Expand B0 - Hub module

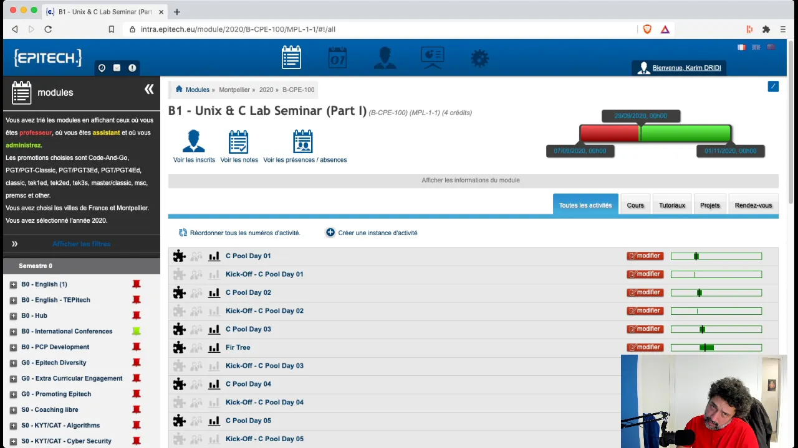(x=13, y=316)
